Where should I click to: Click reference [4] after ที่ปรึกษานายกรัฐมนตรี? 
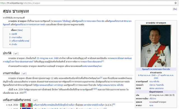pos(96,89)
